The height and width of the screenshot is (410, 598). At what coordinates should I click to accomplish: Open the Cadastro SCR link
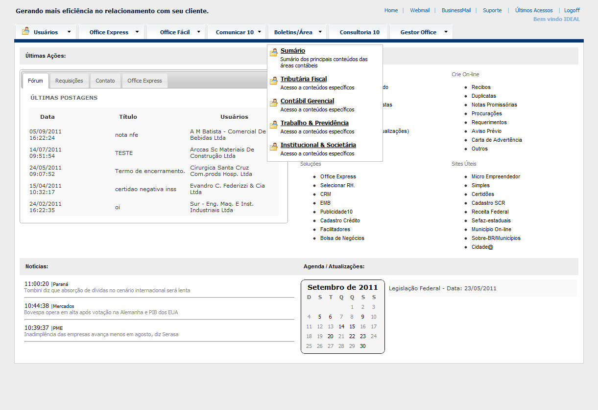tap(488, 203)
